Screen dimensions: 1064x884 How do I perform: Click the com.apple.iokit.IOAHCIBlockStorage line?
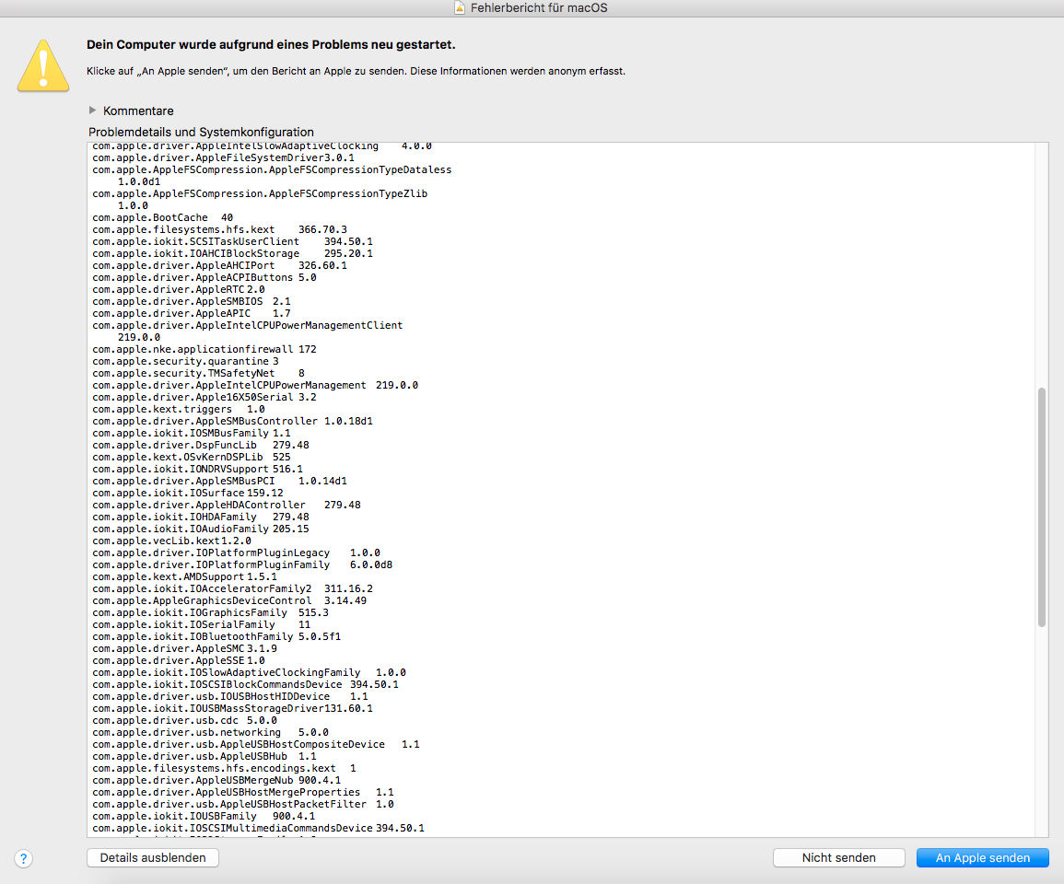pyautogui.click(x=233, y=254)
